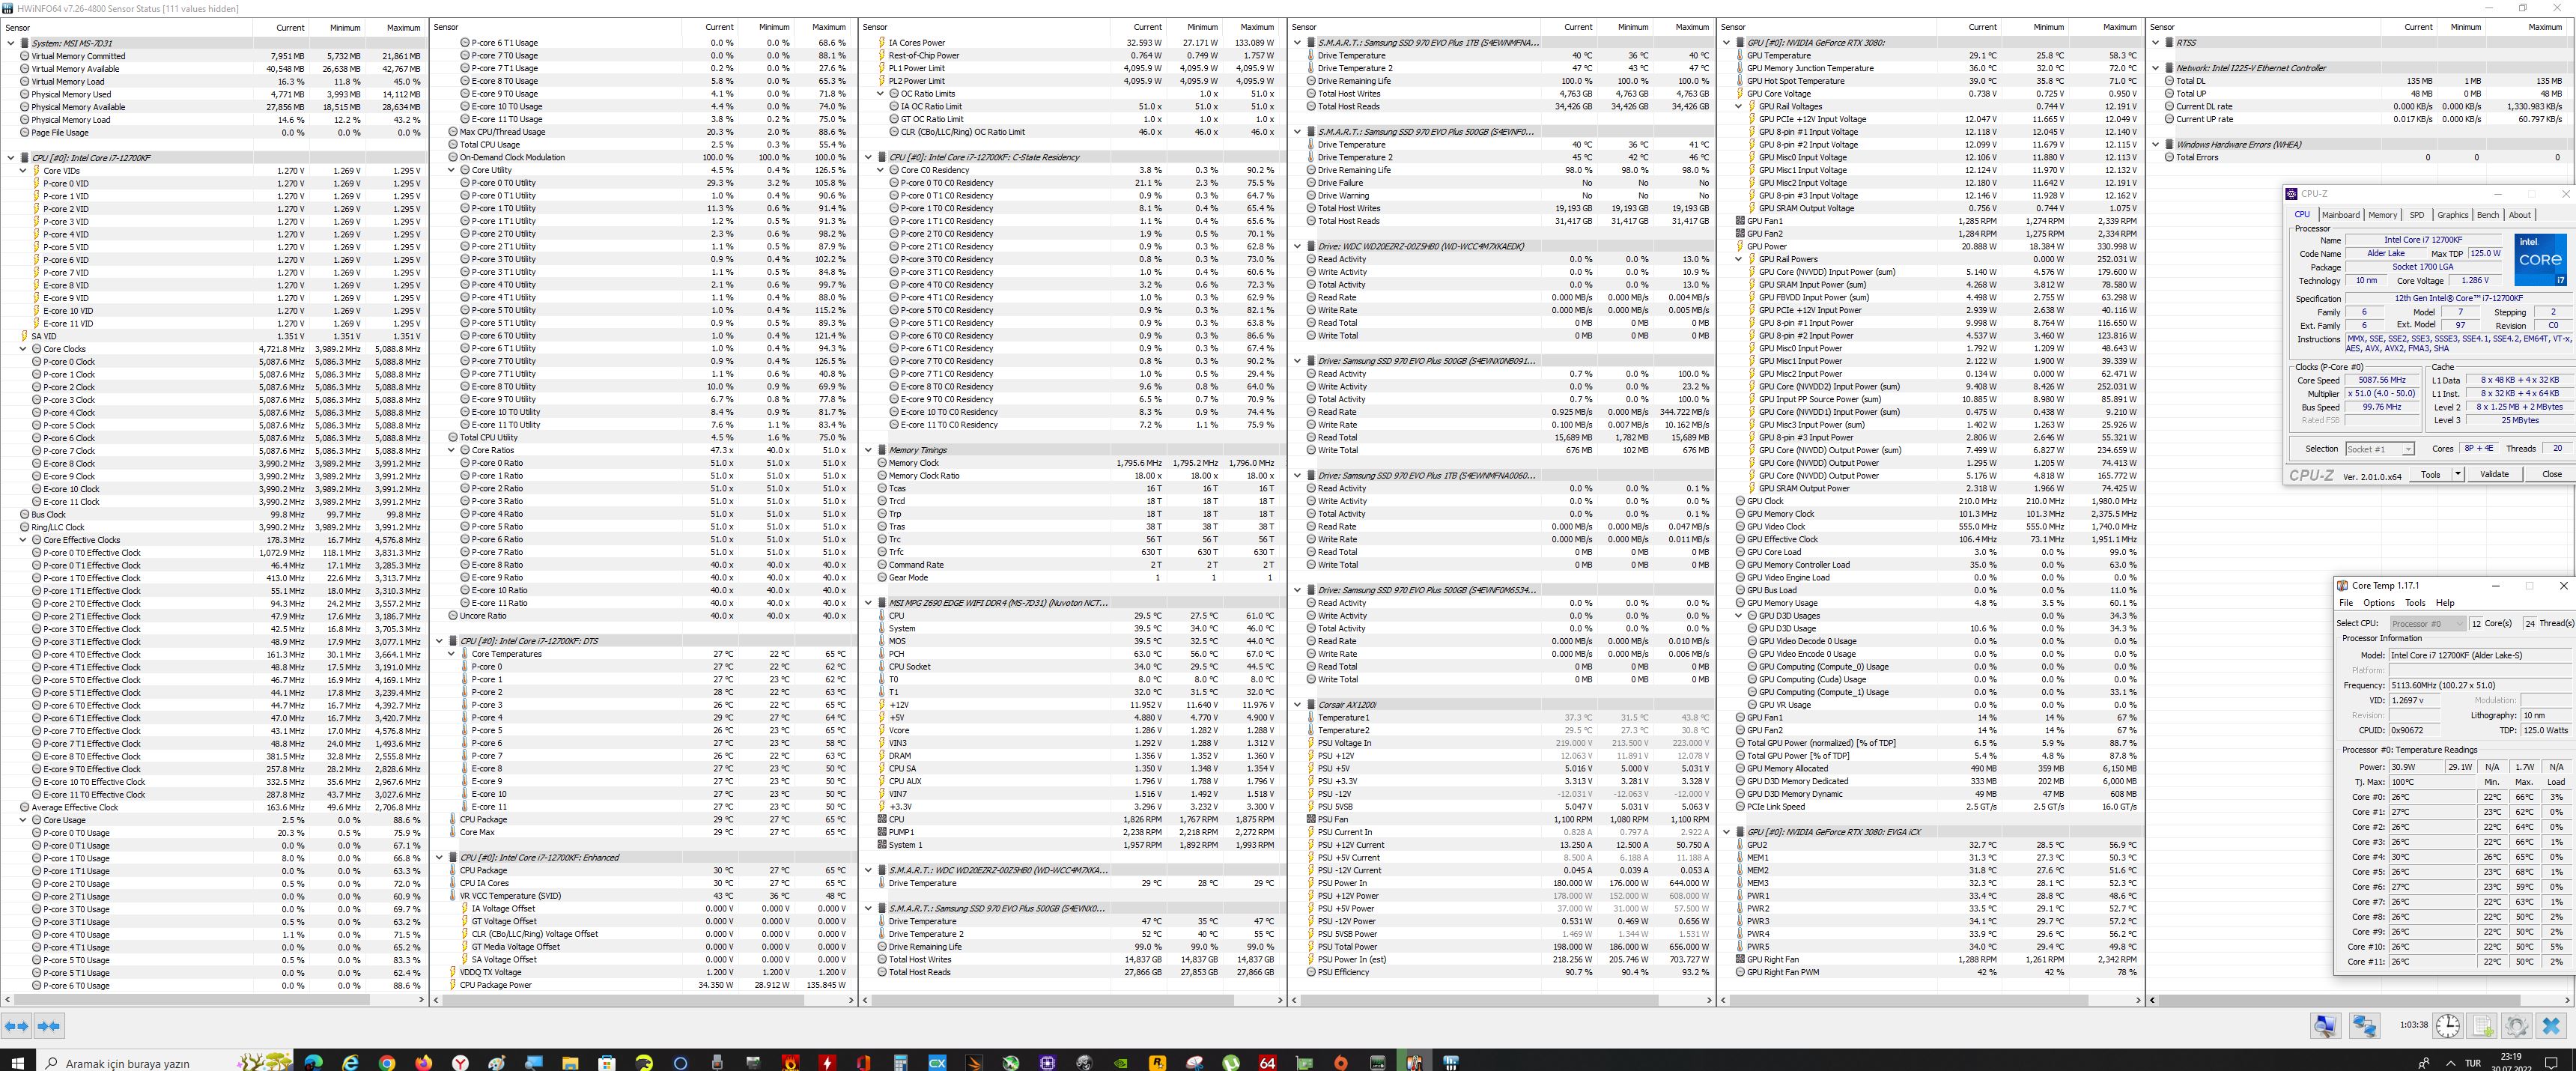The image size is (2576, 1071).
Task: Close sensors with the blue X icon
Action: pos(2551,1025)
